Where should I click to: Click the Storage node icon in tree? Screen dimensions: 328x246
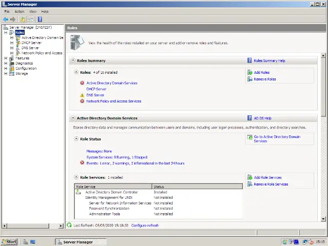click(12, 73)
